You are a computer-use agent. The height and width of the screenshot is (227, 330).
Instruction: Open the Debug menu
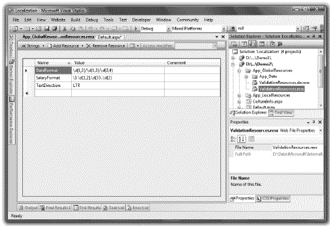pos(92,20)
